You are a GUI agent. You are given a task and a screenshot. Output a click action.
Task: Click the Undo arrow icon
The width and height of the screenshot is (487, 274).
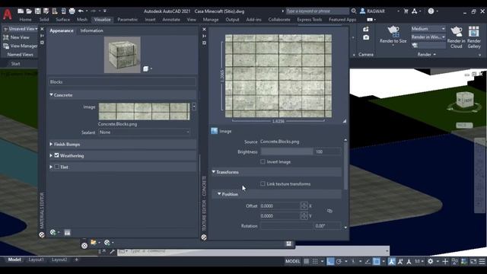[81, 11]
